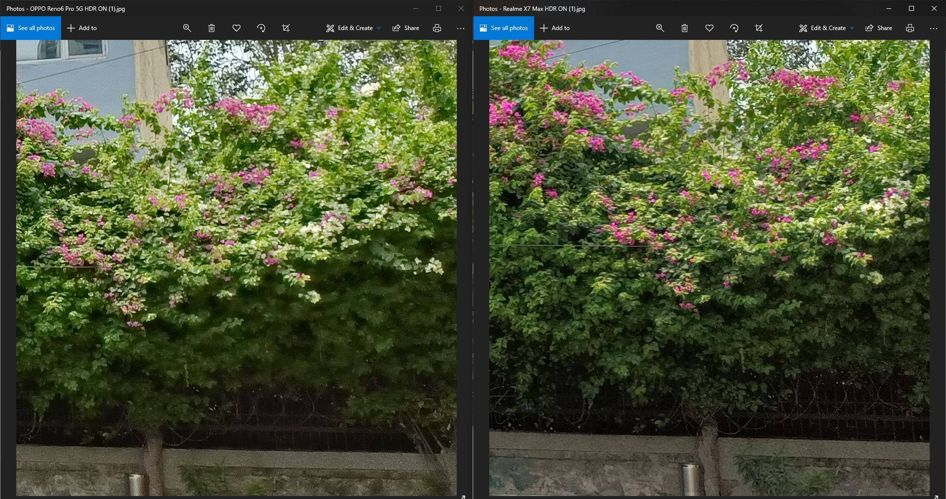Crop the OPPO Reno6 Pro photo

pyautogui.click(x=286, y=28)
